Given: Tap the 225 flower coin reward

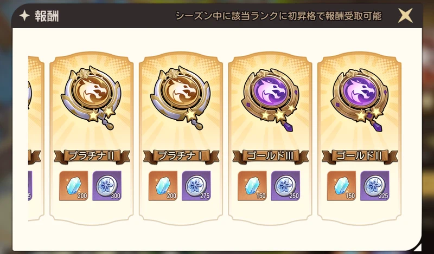Looking at the screenshot, I should pos(375,186).
